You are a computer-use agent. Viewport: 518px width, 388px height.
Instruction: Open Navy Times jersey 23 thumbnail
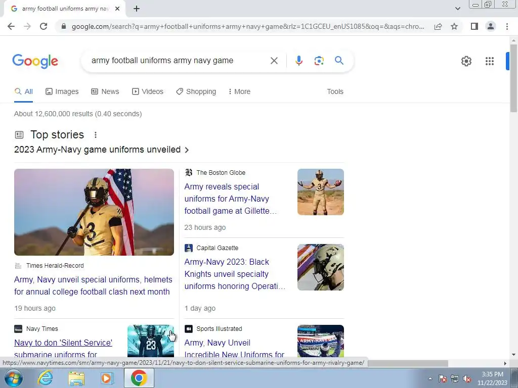[x=151, y=341]
